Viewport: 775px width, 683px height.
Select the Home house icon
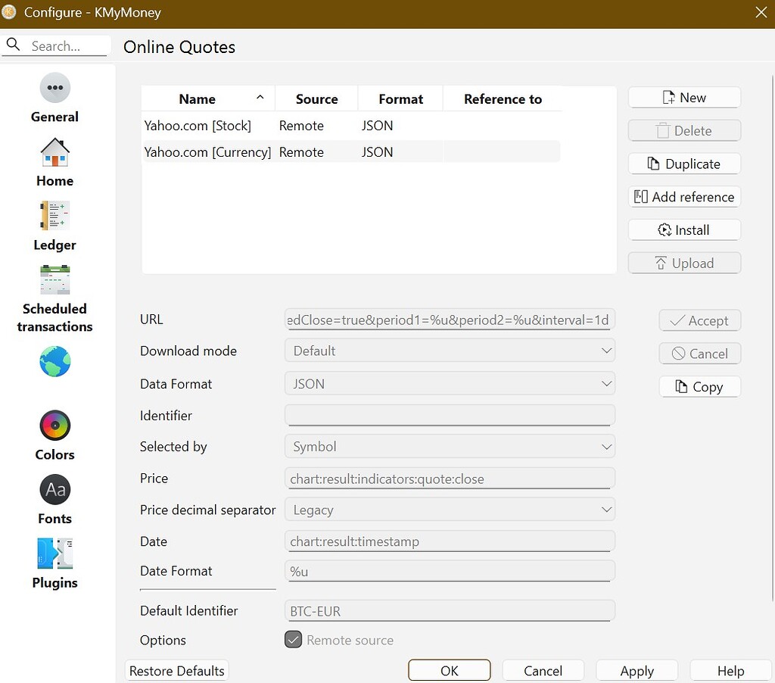(x=54, y=153)
